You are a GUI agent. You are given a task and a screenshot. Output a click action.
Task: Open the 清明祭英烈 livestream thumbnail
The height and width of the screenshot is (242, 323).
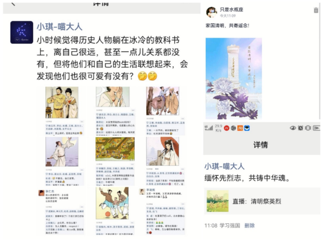(x=217, y=201)
